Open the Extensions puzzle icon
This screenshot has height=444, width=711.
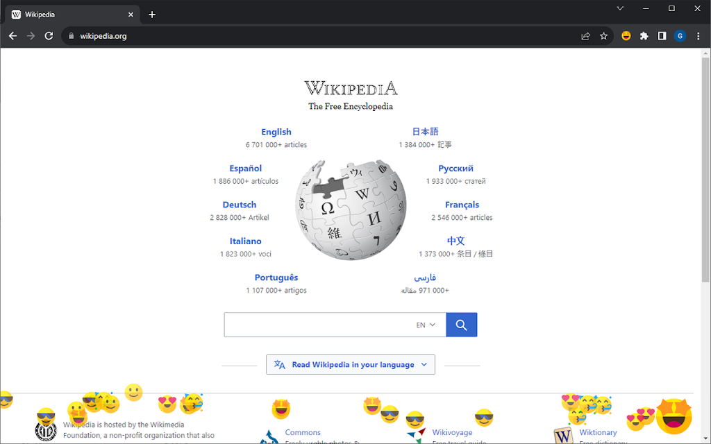tap(644, 36)
